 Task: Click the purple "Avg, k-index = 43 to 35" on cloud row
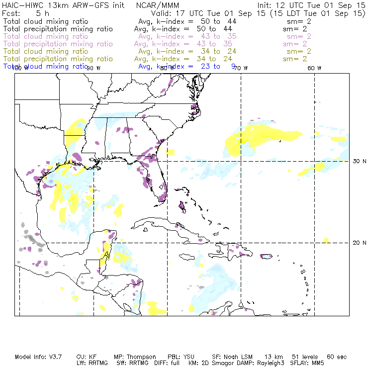pos(187,36)
